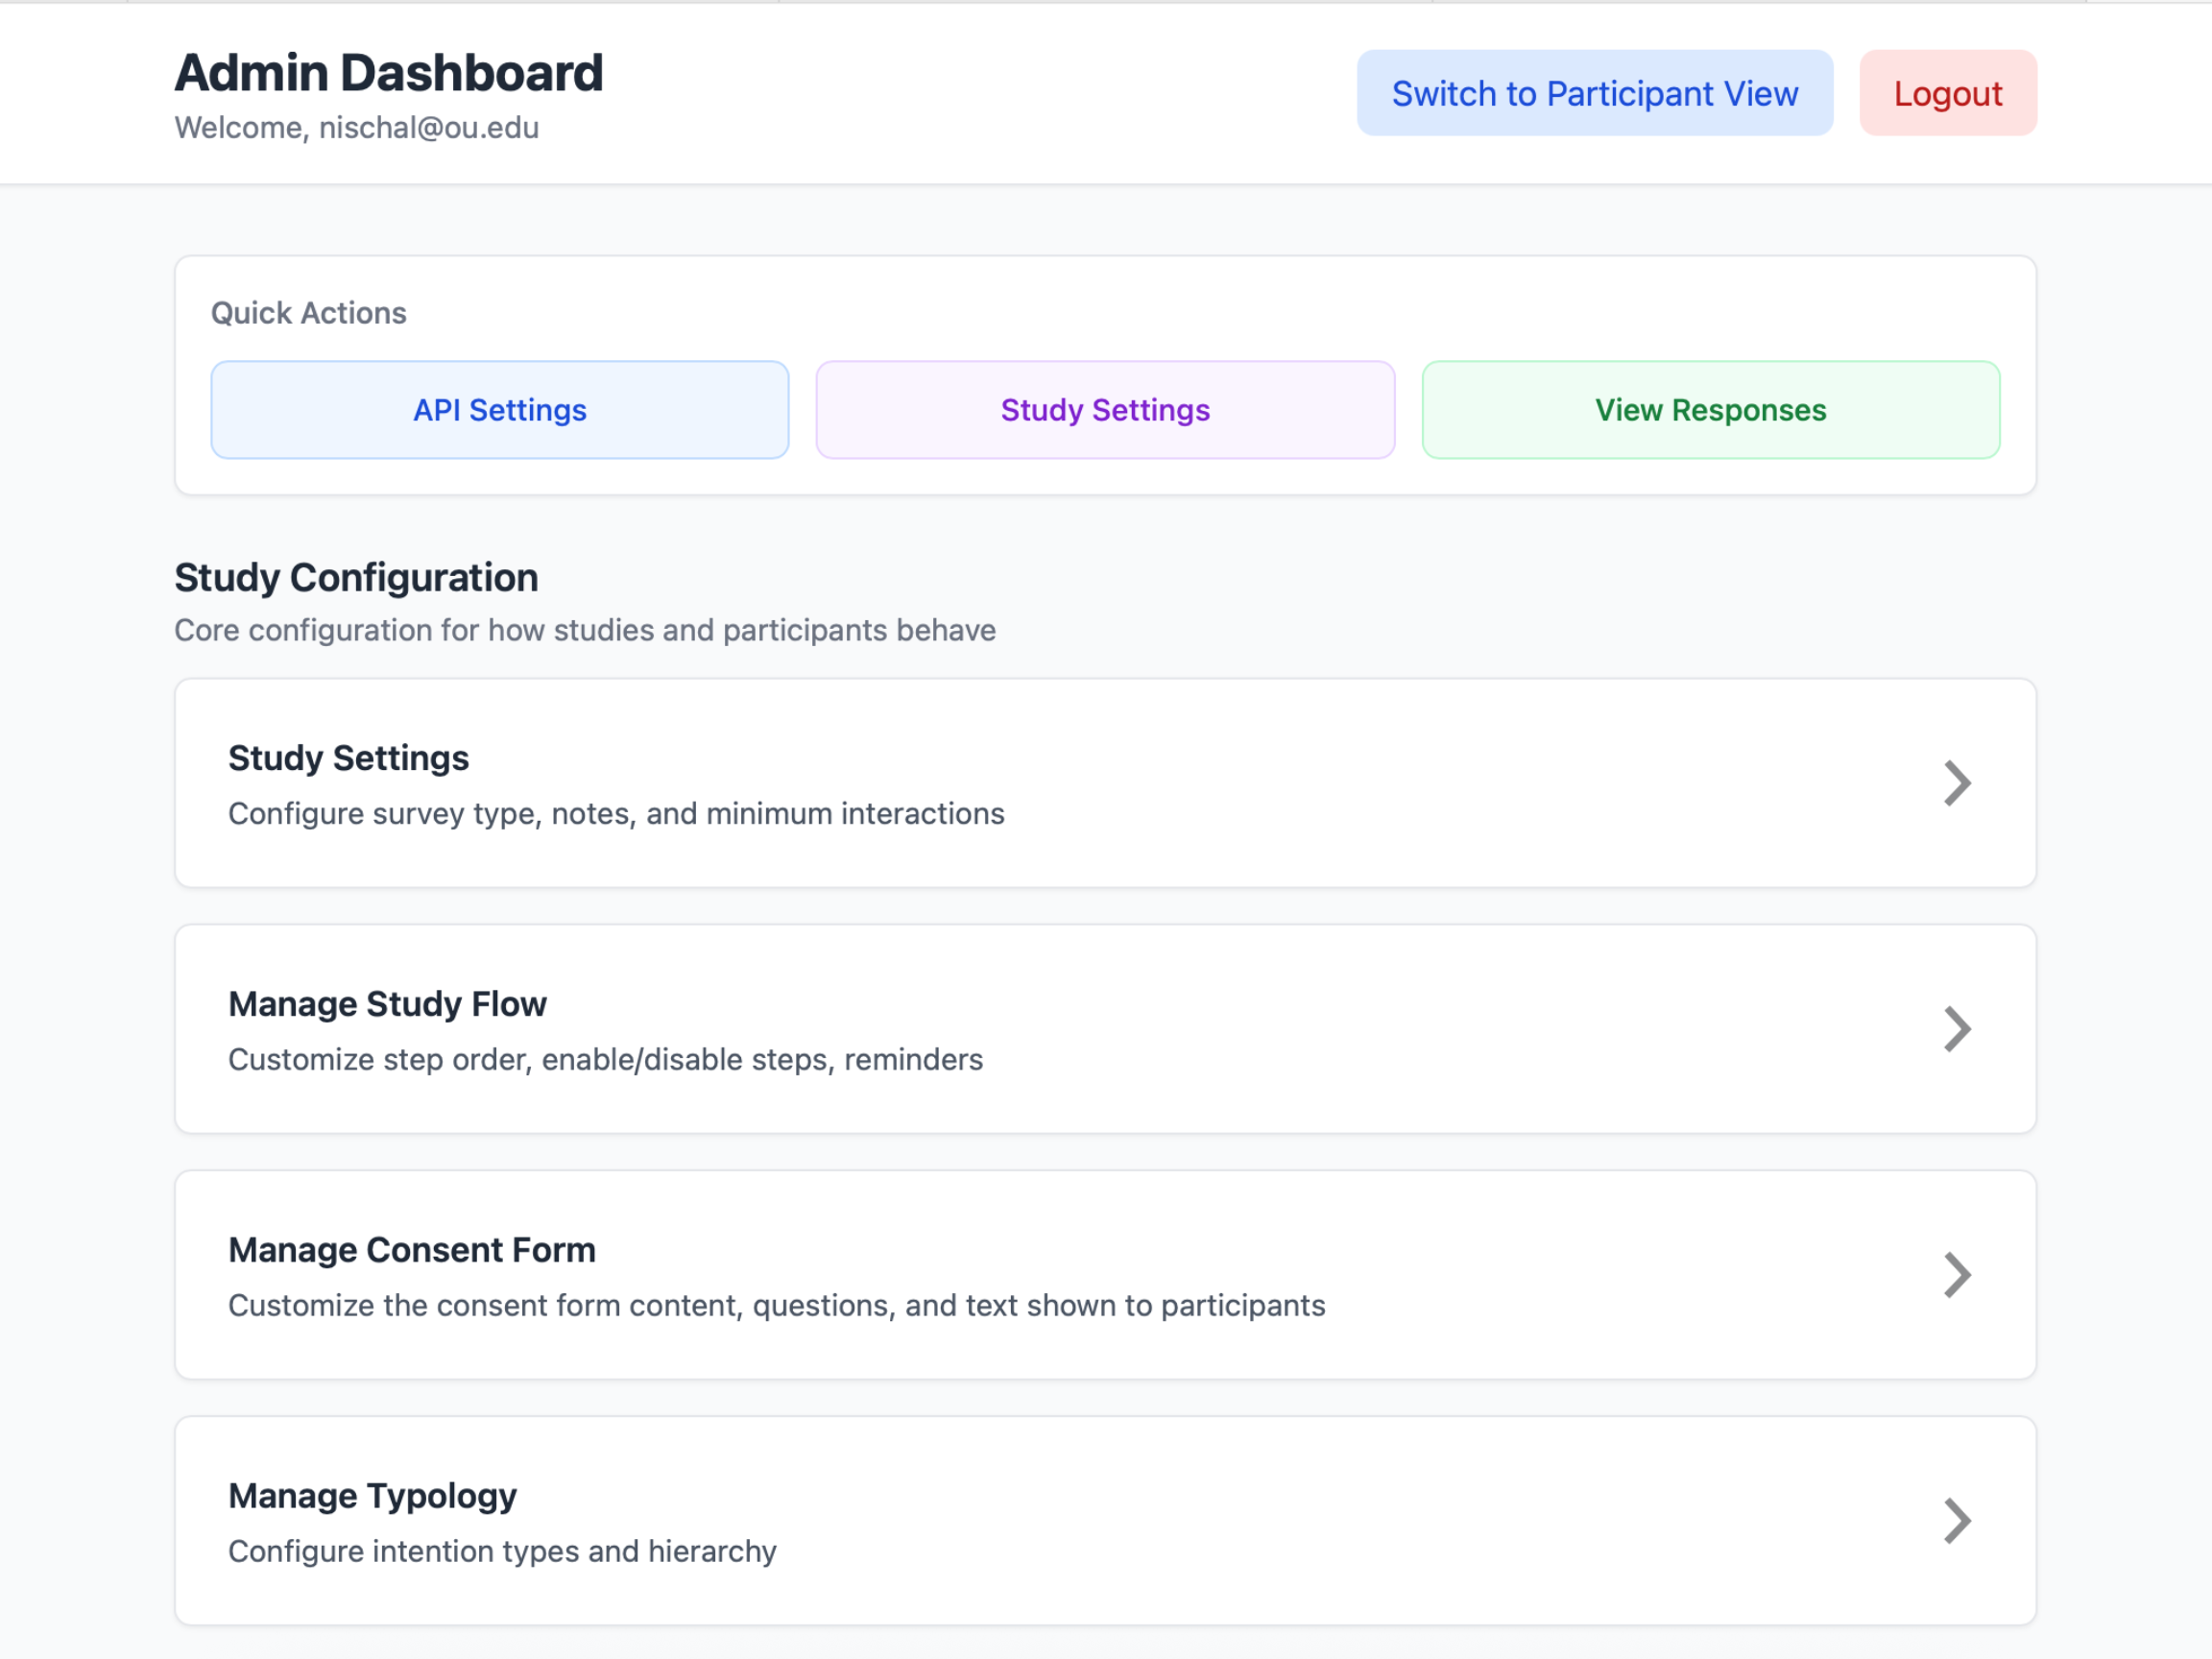Select the Study Settings card title
The height and width of the screenshot is (1659, 2212).
[x=348, y=758]
